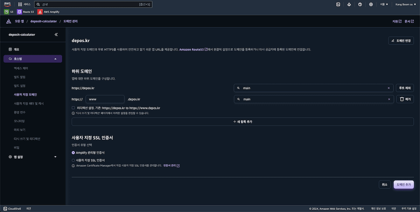Open the settings gear icon

coord(371,5)
